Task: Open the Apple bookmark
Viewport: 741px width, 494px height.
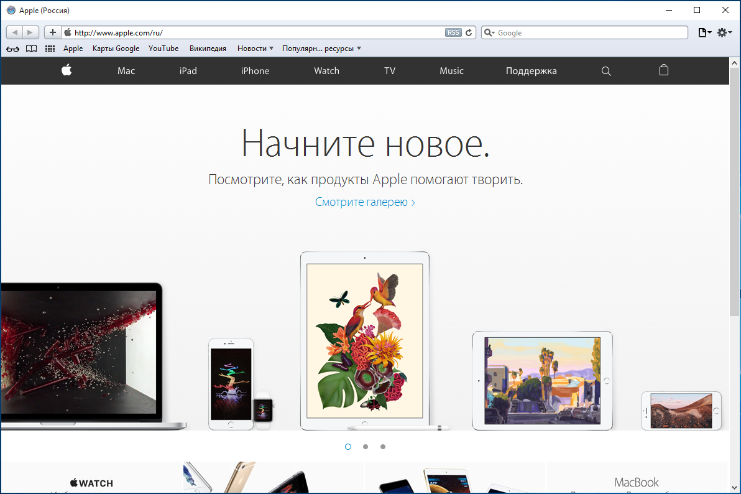Action: point(73,49)
